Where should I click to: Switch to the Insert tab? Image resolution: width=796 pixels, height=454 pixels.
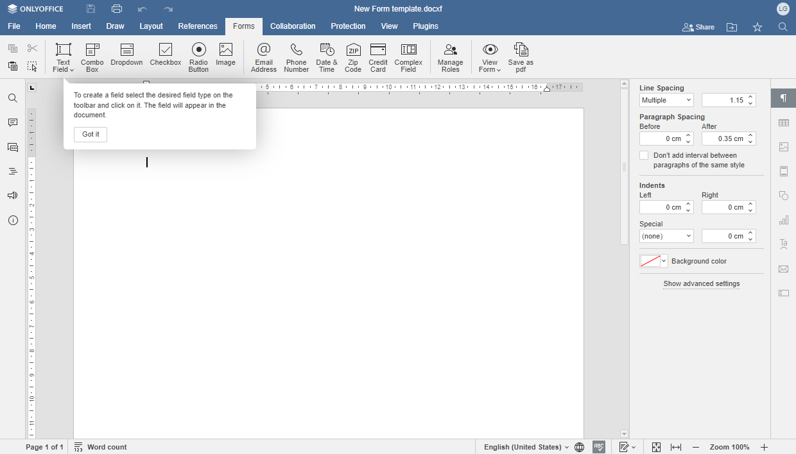click(x=81, y=26)
